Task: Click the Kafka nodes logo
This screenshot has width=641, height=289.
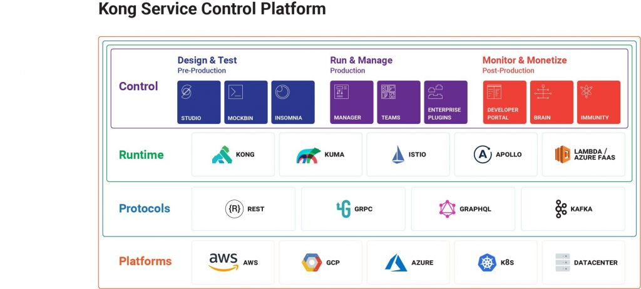Action: point(561,209)
